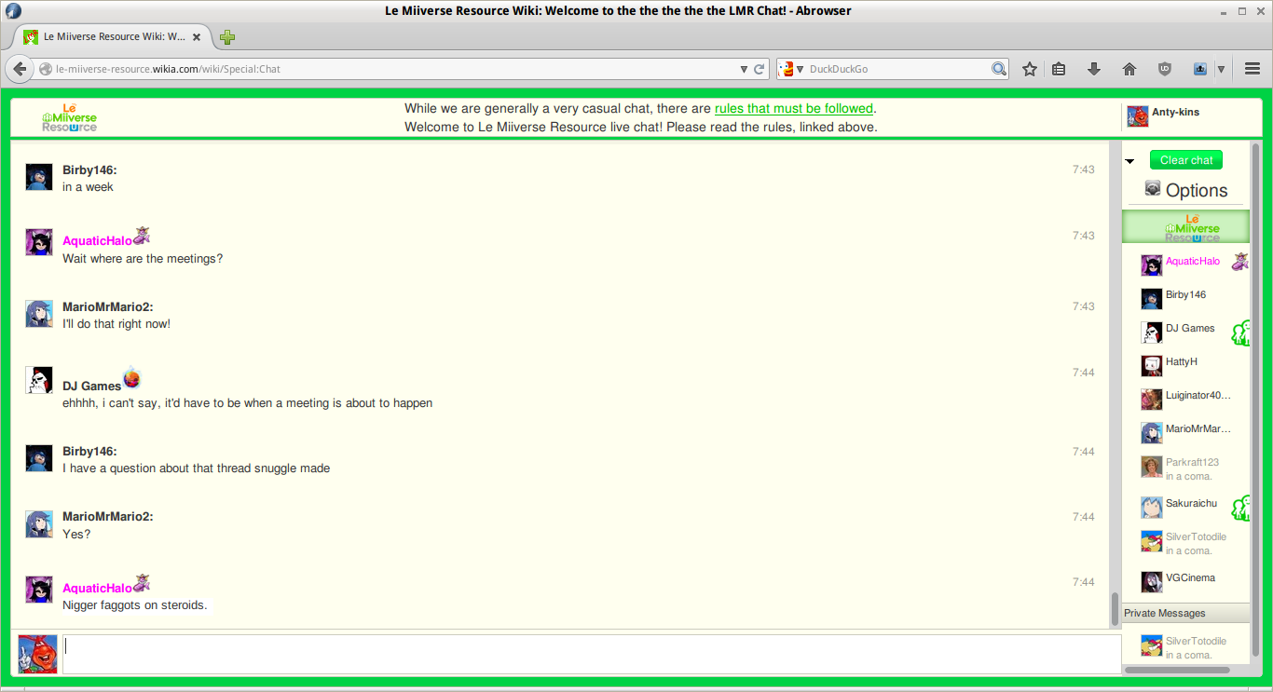
Task: Click the 'DJ Games' username in the chat log
Action: 91,386
